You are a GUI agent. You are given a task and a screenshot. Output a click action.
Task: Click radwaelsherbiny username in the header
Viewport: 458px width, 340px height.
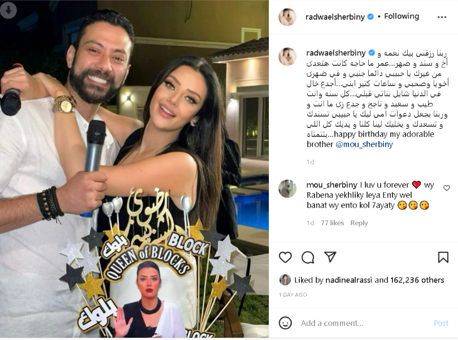pyautogui.click(x=335, y=17)
